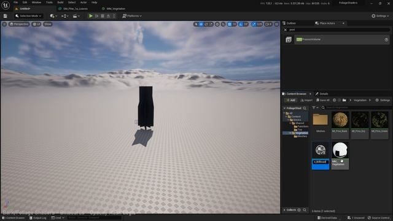
Task: Navigate back in Content Browser history
Action: click(x=334, y=100)
